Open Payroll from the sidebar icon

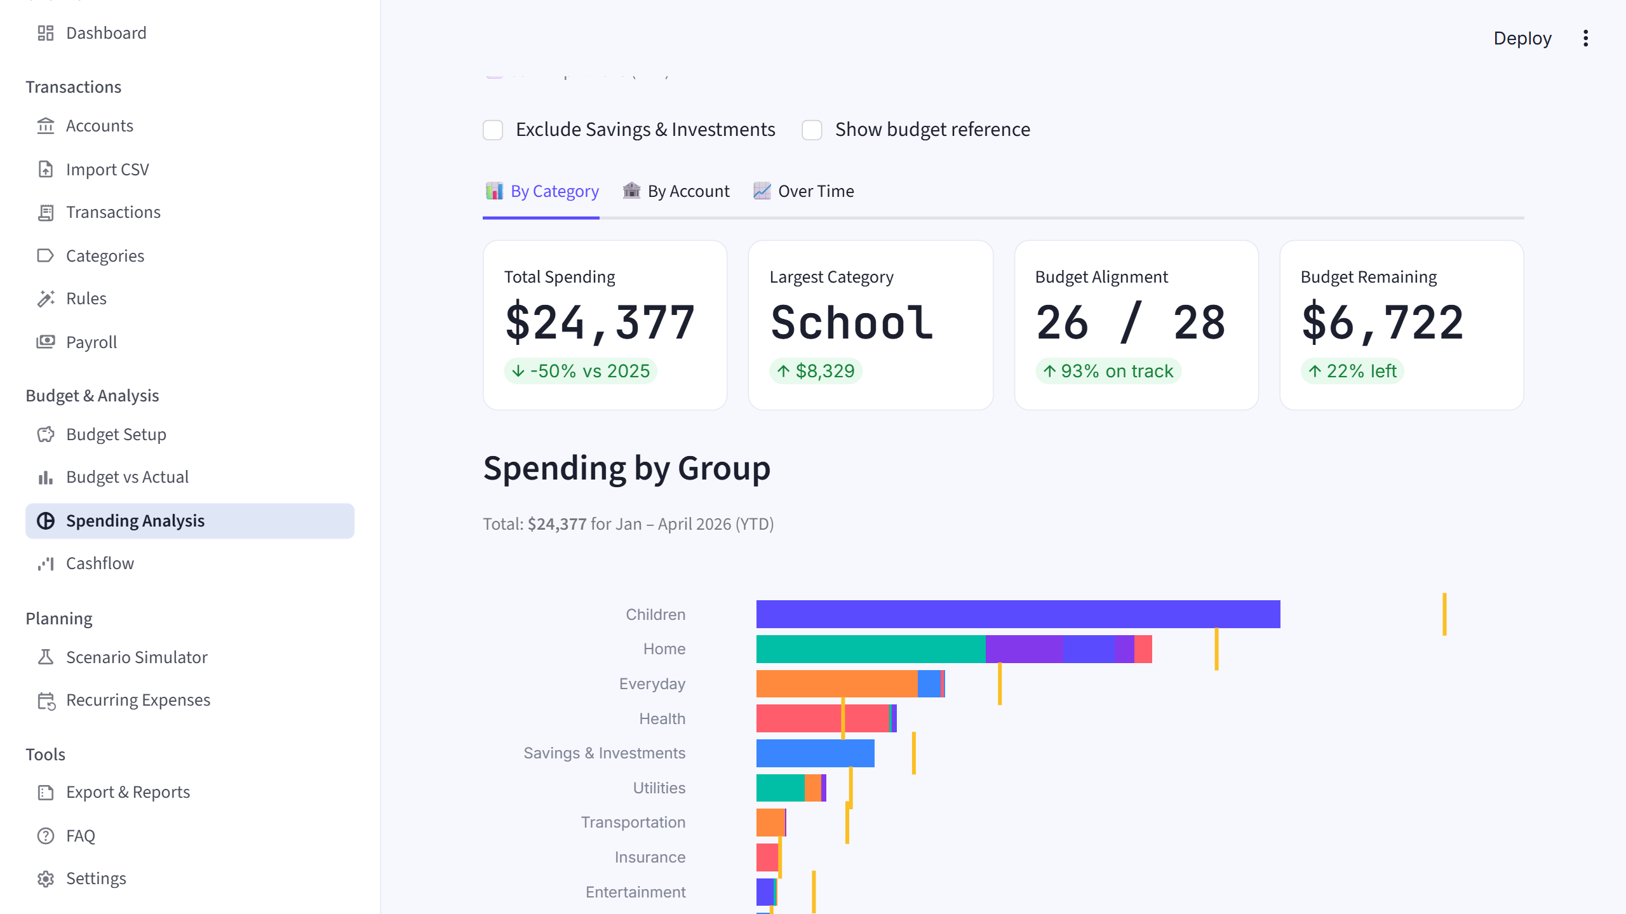click(x=45, y=342)
